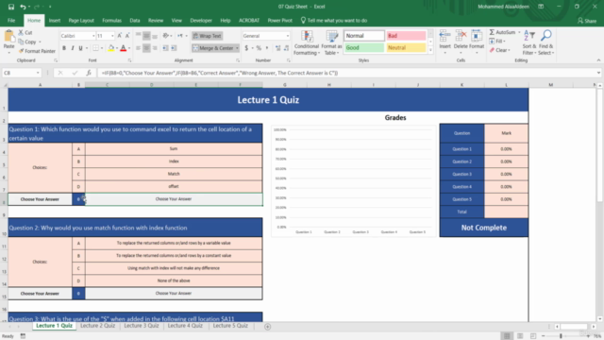Select the Neutral cell style
The width and height of the screenshot is (604, 340).
tap(406, 47)
